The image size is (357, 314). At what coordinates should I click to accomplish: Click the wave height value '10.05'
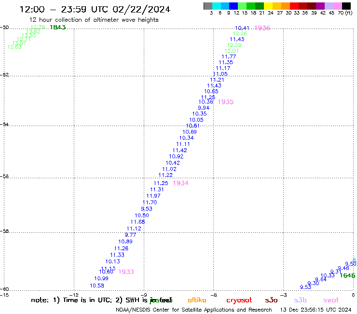pos(196,120)
